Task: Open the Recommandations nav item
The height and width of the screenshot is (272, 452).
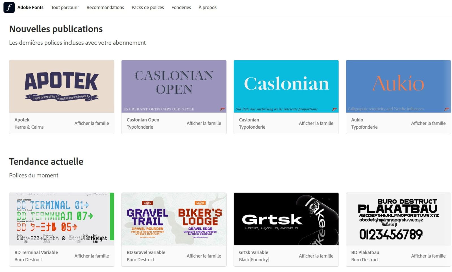Action: (x=105, y=7)
